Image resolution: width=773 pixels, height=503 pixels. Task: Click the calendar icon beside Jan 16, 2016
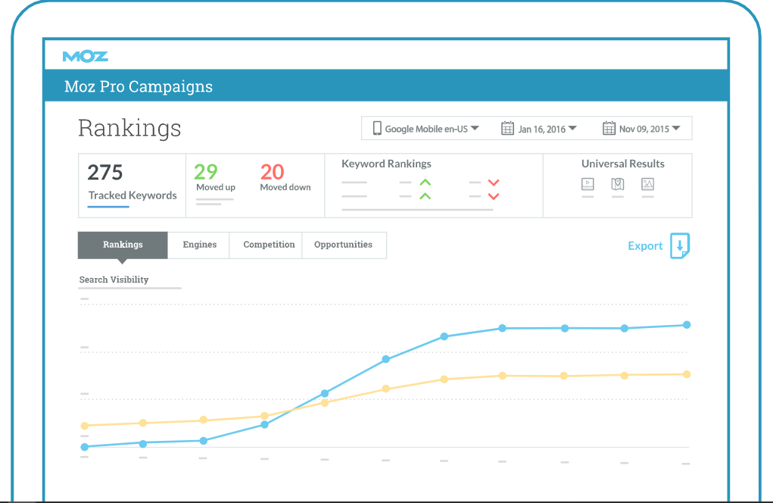pos(507,128)
